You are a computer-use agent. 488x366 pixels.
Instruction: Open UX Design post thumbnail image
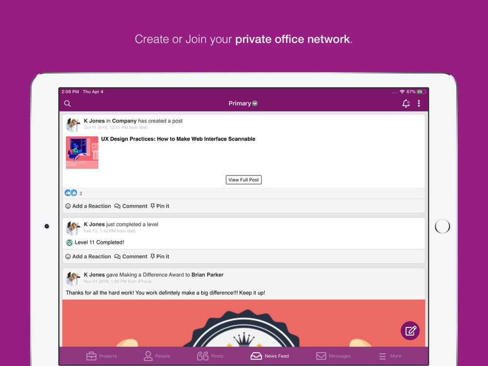pos(82,152)
